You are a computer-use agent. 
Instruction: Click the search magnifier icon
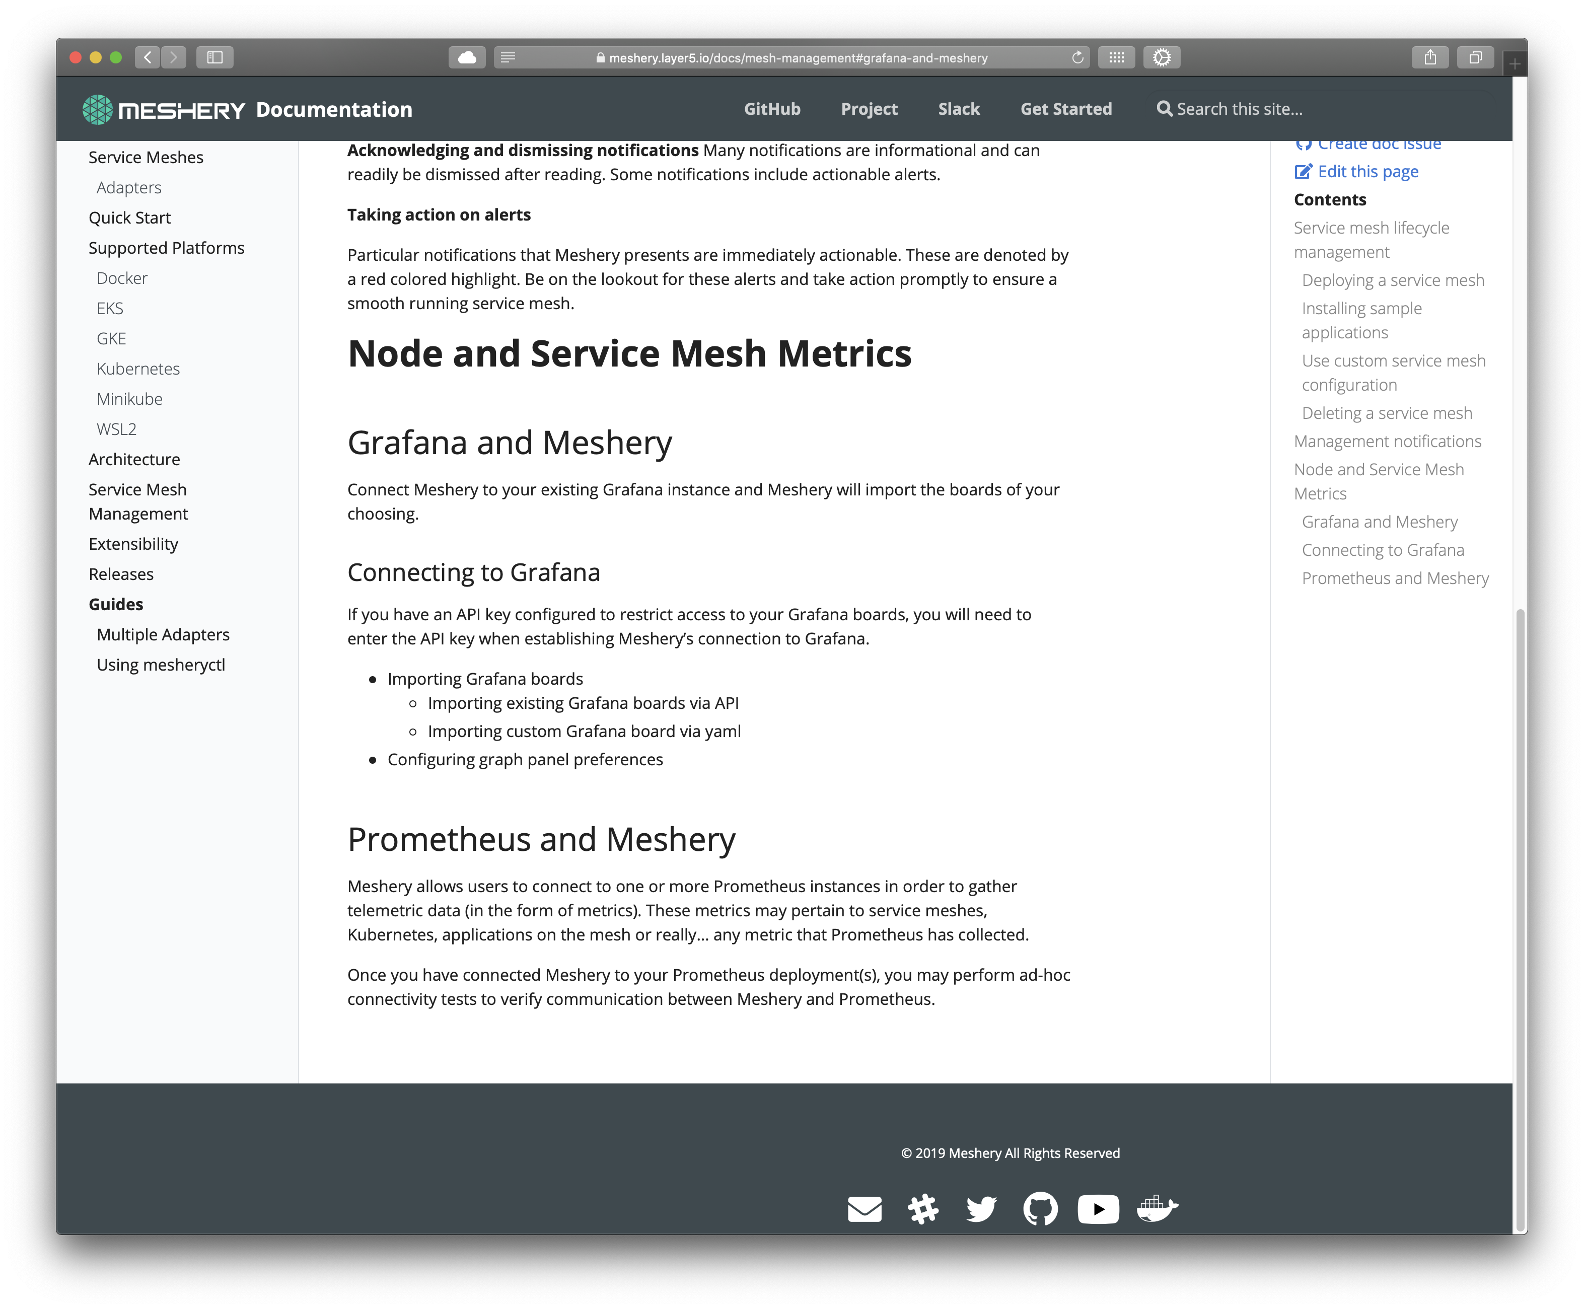(1164, 109)
